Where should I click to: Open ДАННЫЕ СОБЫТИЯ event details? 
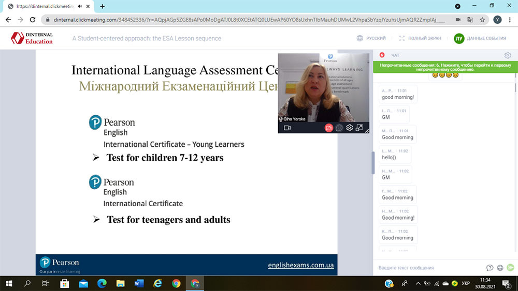486,38
